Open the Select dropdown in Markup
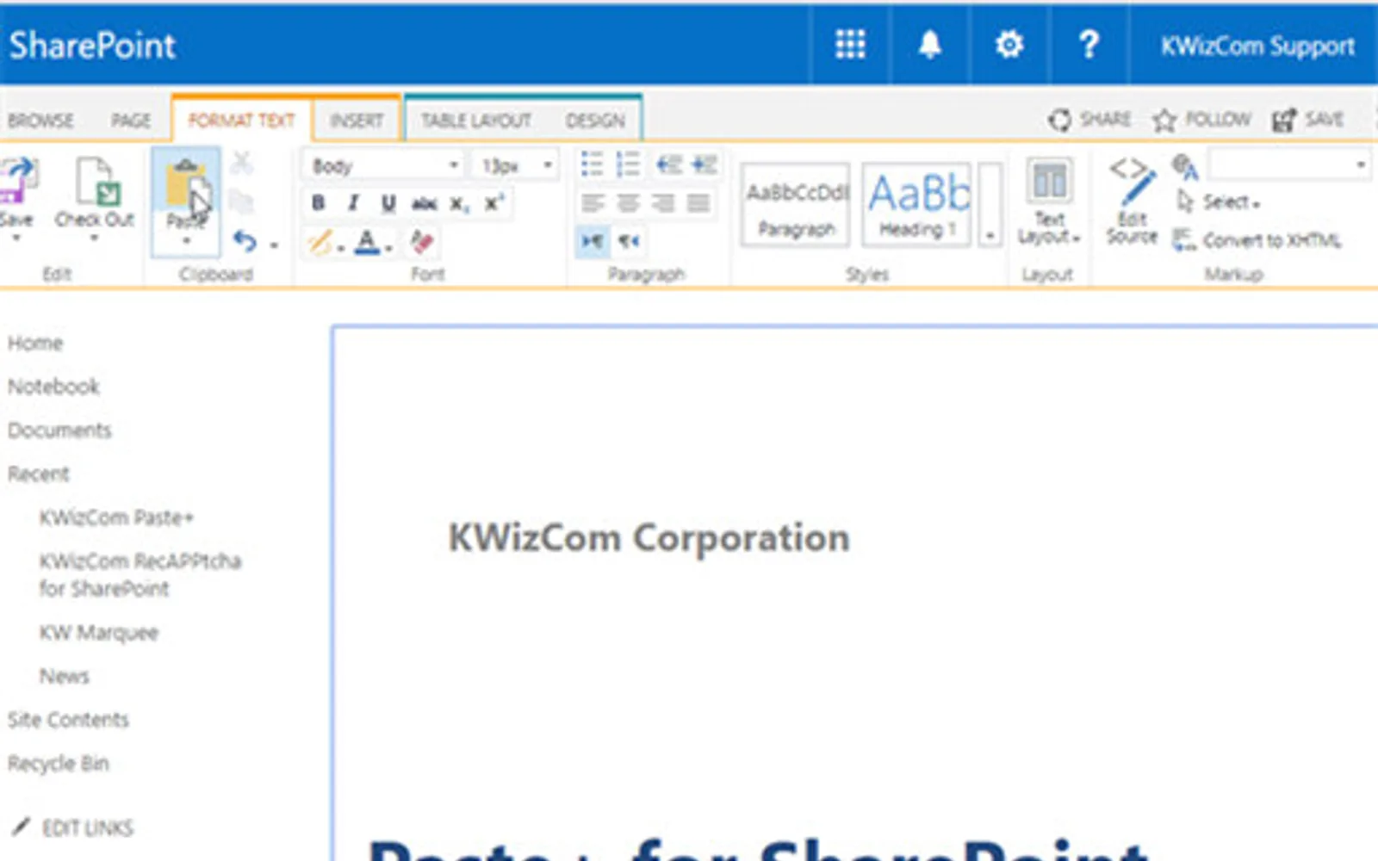Screen dimensions: 1378x861 click(1218, 201)
